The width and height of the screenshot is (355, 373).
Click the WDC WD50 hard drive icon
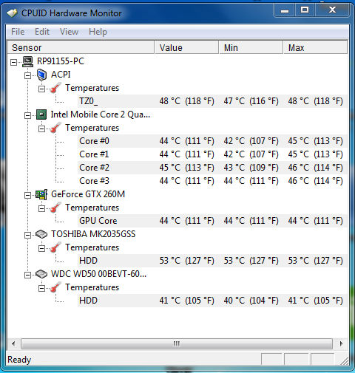point(41,274)
